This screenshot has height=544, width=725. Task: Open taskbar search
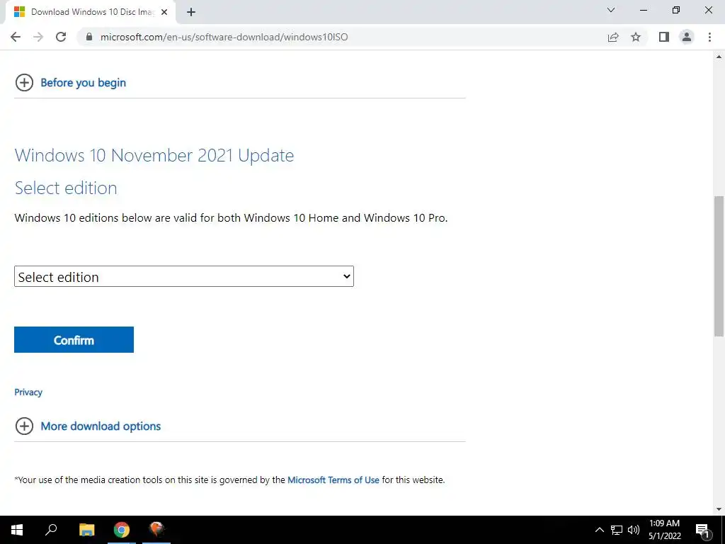(x=51, y=530)
